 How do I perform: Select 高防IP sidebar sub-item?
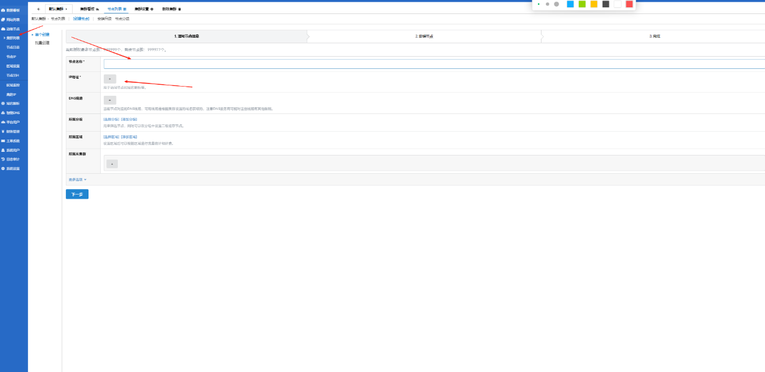click(11, 95)
